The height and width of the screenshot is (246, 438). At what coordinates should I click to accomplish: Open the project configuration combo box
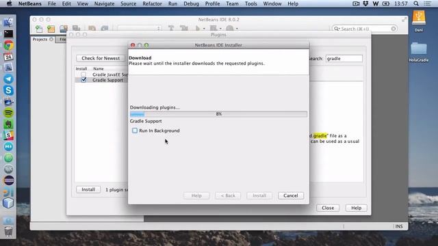(x=139, y=29)
